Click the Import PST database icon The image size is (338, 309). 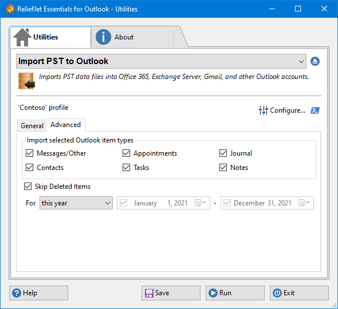click(x=26, y=81)
